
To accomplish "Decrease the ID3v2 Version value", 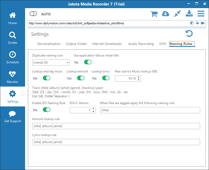I will click(94, 111).
